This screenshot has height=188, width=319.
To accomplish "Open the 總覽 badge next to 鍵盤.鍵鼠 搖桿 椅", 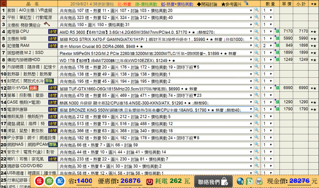I will (x=53, y=124).
